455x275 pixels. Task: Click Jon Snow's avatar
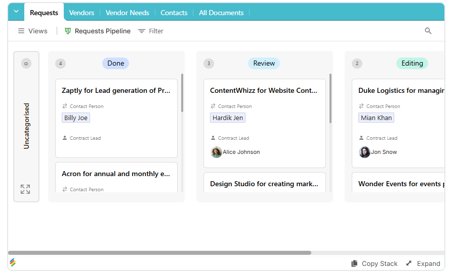click(364, 152)
